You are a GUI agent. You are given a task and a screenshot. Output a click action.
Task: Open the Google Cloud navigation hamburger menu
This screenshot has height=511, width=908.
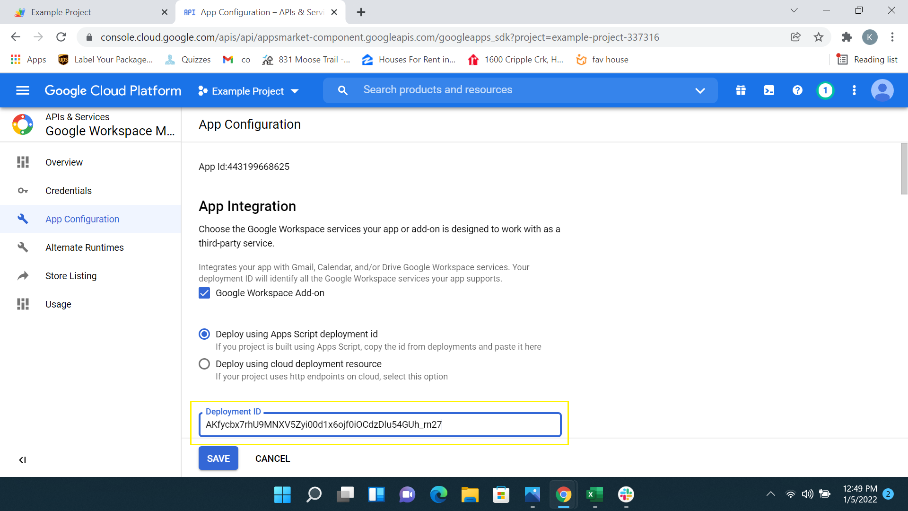coord(23,90)
